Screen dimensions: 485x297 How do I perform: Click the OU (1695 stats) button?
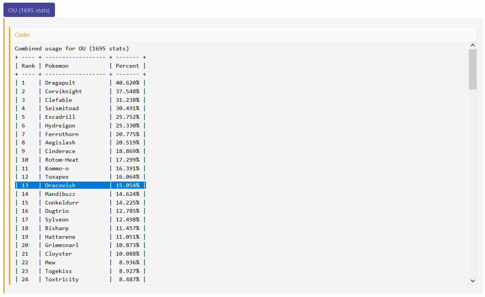(29, 10)
